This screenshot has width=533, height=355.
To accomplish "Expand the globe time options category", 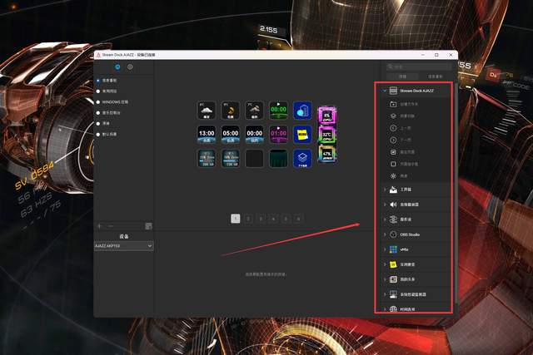I will [385, 309].
